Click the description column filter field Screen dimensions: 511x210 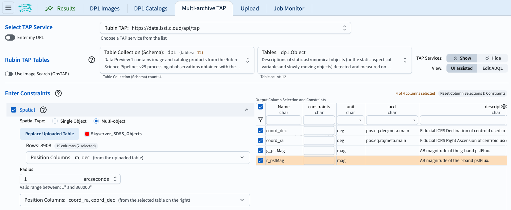(x=463, y=120)
